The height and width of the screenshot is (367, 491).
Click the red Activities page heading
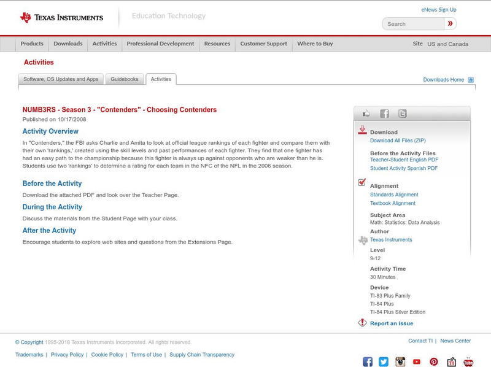click(x=39, y=63)
